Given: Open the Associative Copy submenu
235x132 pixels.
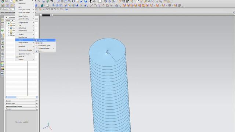Looking at the screenshot, I should (x=25, y=19).
